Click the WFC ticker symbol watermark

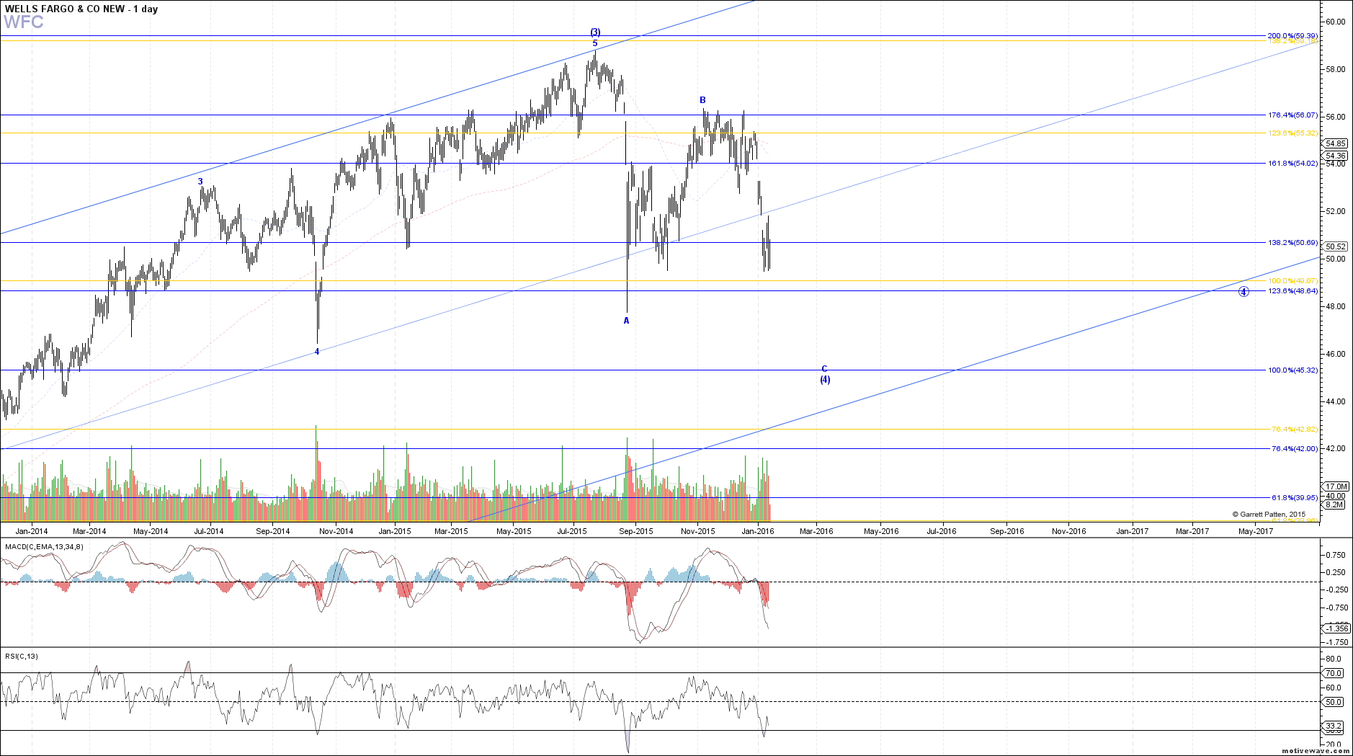coord(24,22)
